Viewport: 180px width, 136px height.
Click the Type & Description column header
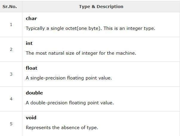click(101, 6)
